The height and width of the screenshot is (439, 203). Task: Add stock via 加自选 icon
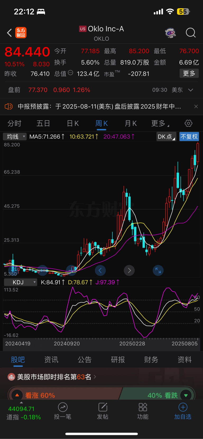click(x=183, y=407)
